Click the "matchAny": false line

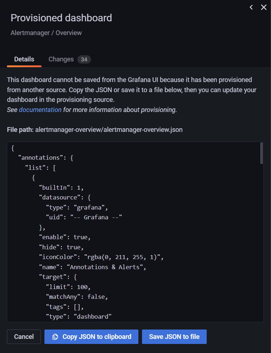tap(77, 297)
